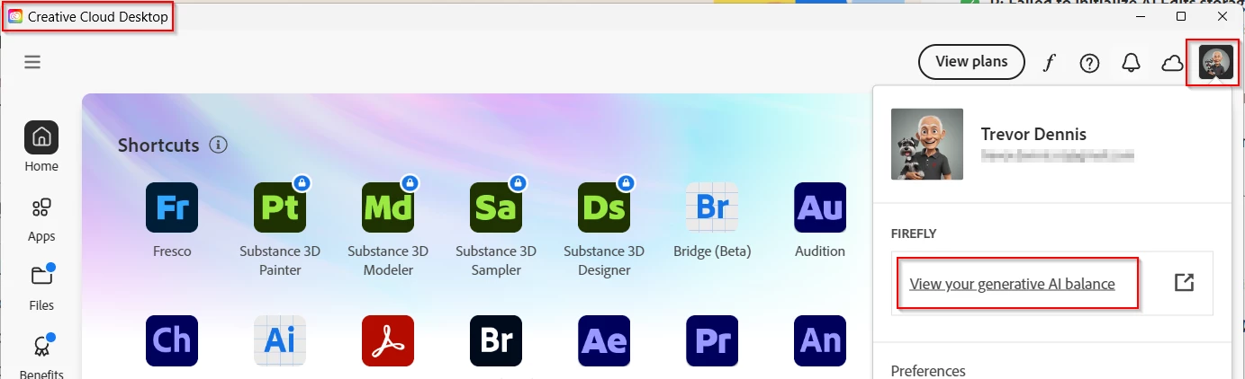This screenshot has width=1245, height=379.
Task: Click Creative Cloud Desktop title icon
Action: 15,17
